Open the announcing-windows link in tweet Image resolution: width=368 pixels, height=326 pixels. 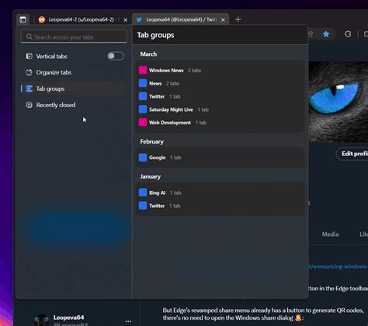[338, 266]
